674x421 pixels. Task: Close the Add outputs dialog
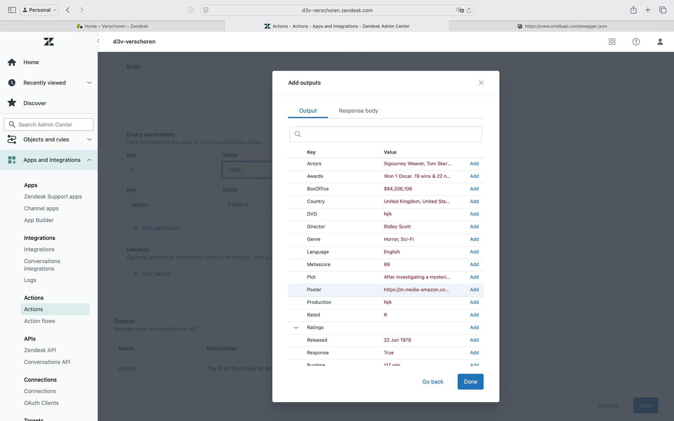pyautogui.click(x=481, y=83)
